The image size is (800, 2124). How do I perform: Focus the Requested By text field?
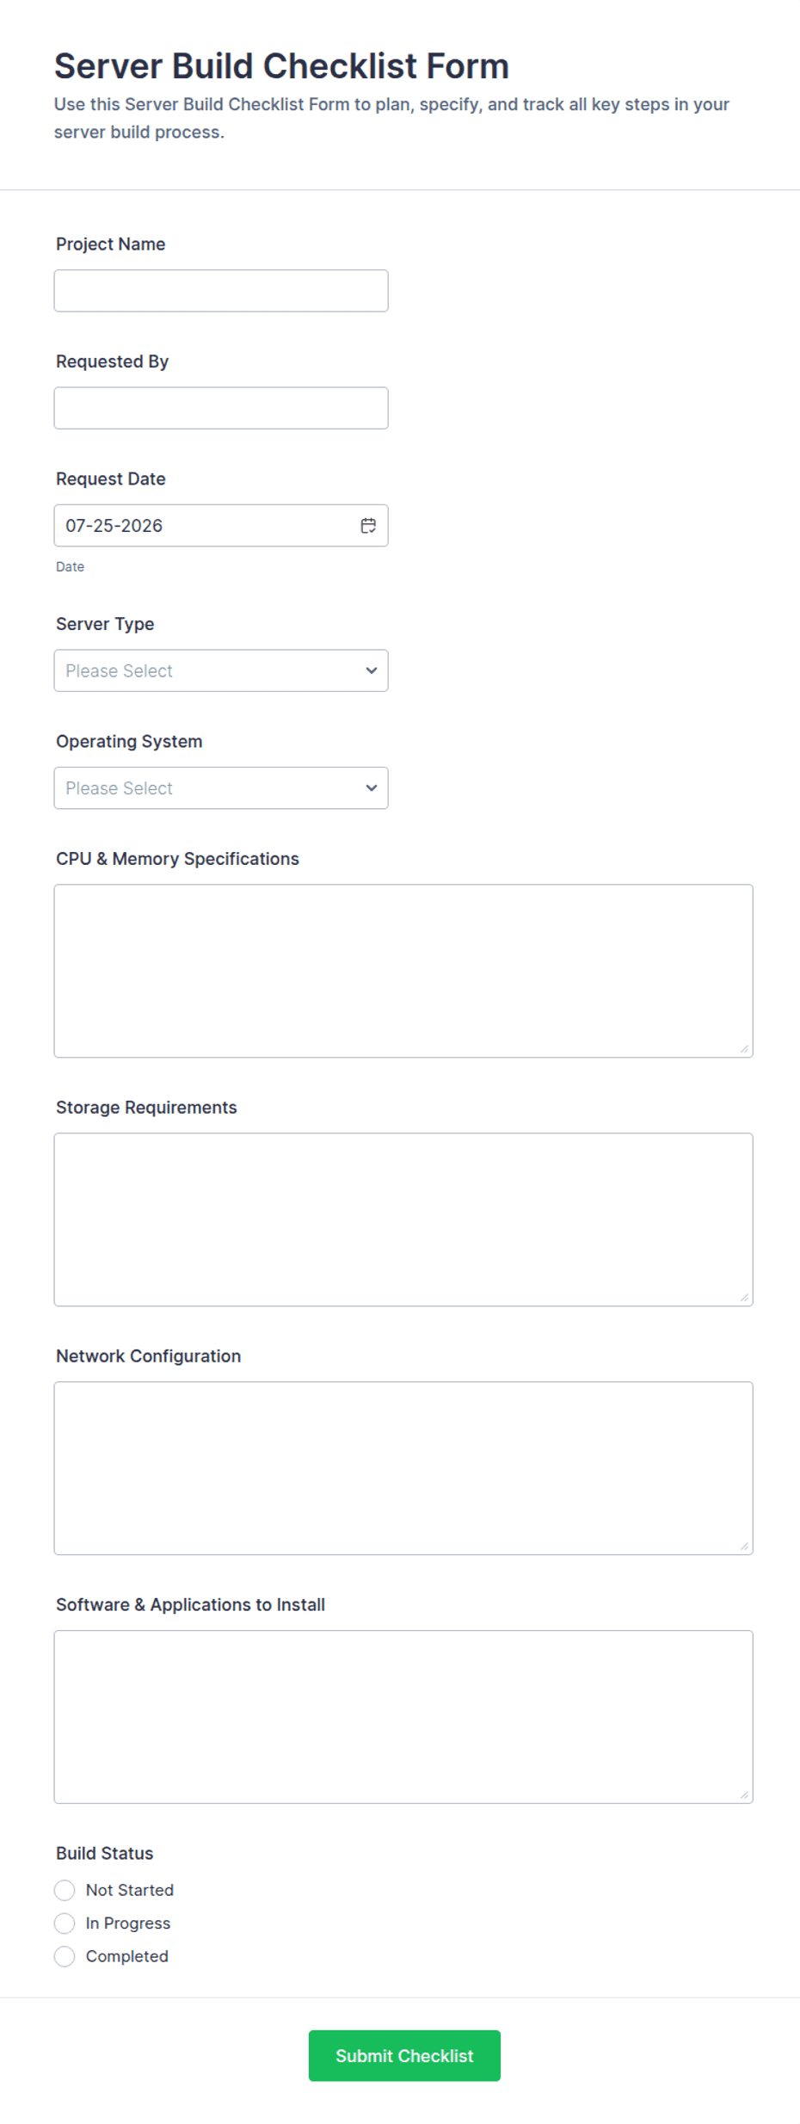tap(221, 408)
